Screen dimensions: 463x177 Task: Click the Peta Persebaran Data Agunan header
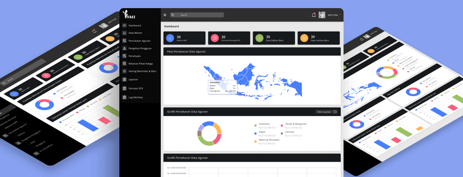click(x=252, y=52)
